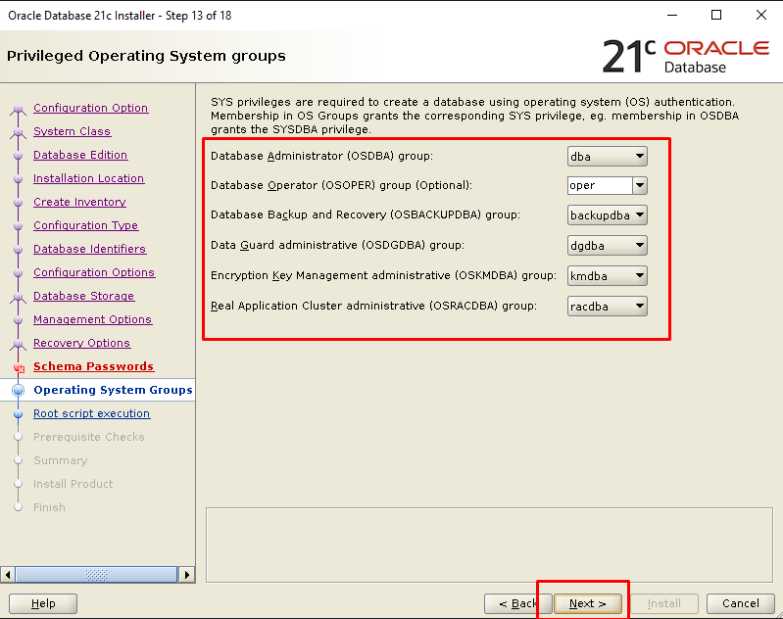Open the OSDBA group dropdown showing dba

(608, 157)
